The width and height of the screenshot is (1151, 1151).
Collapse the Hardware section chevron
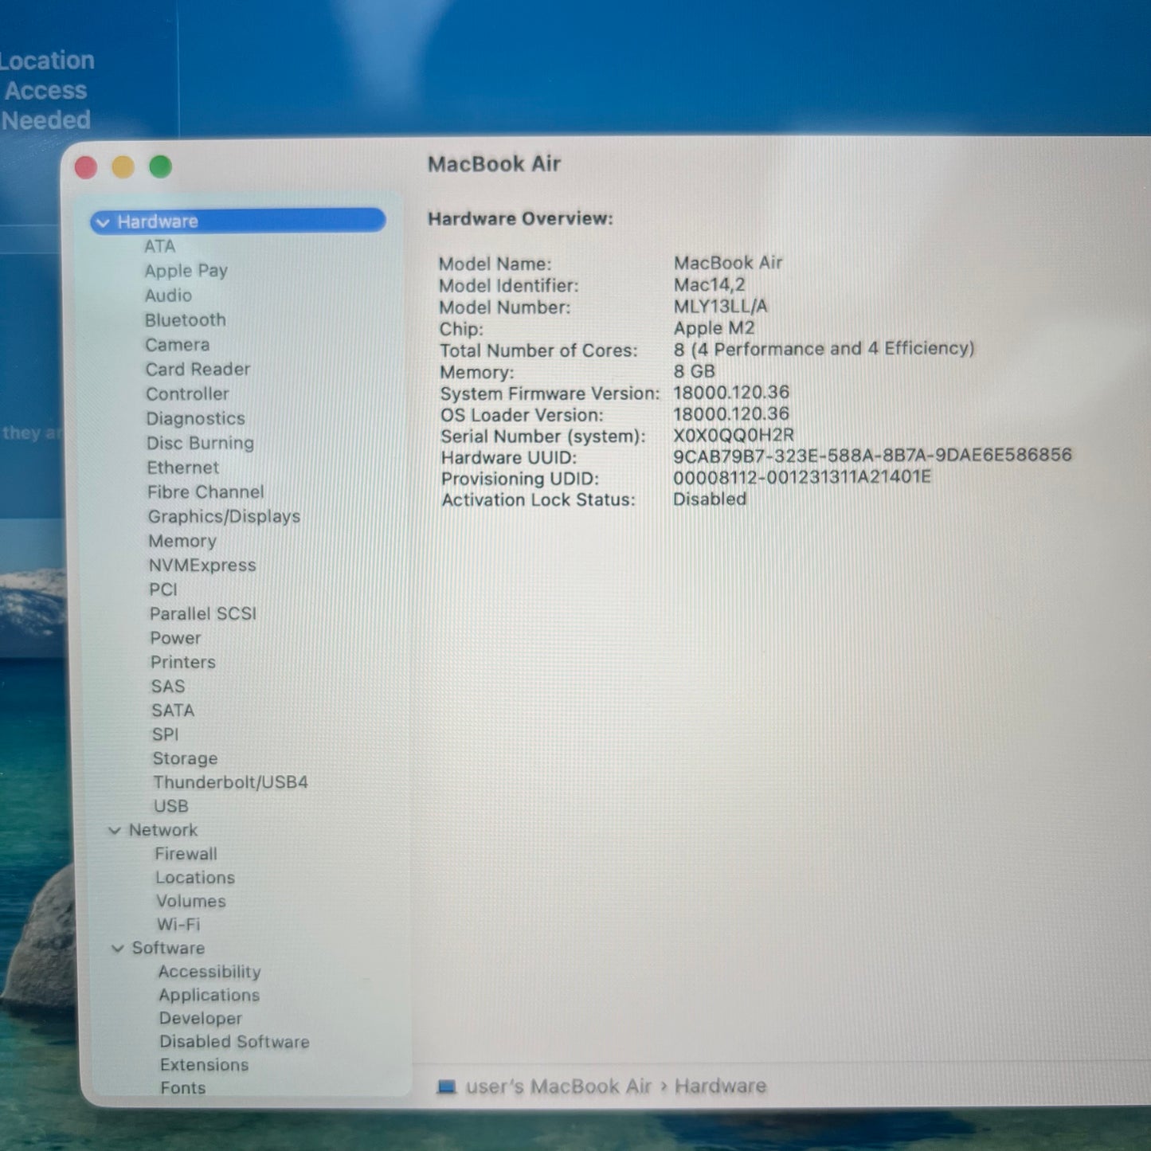click(102, 222)
